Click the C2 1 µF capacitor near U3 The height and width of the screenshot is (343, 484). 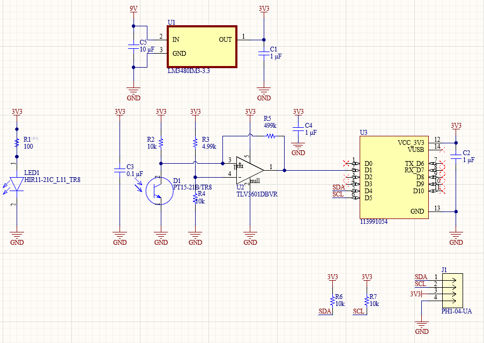click(456, 156)
